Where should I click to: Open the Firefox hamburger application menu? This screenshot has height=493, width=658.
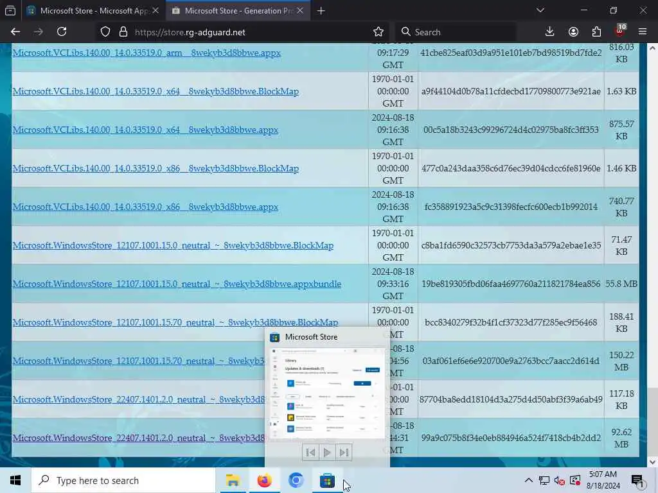click(x=643, y=32)
